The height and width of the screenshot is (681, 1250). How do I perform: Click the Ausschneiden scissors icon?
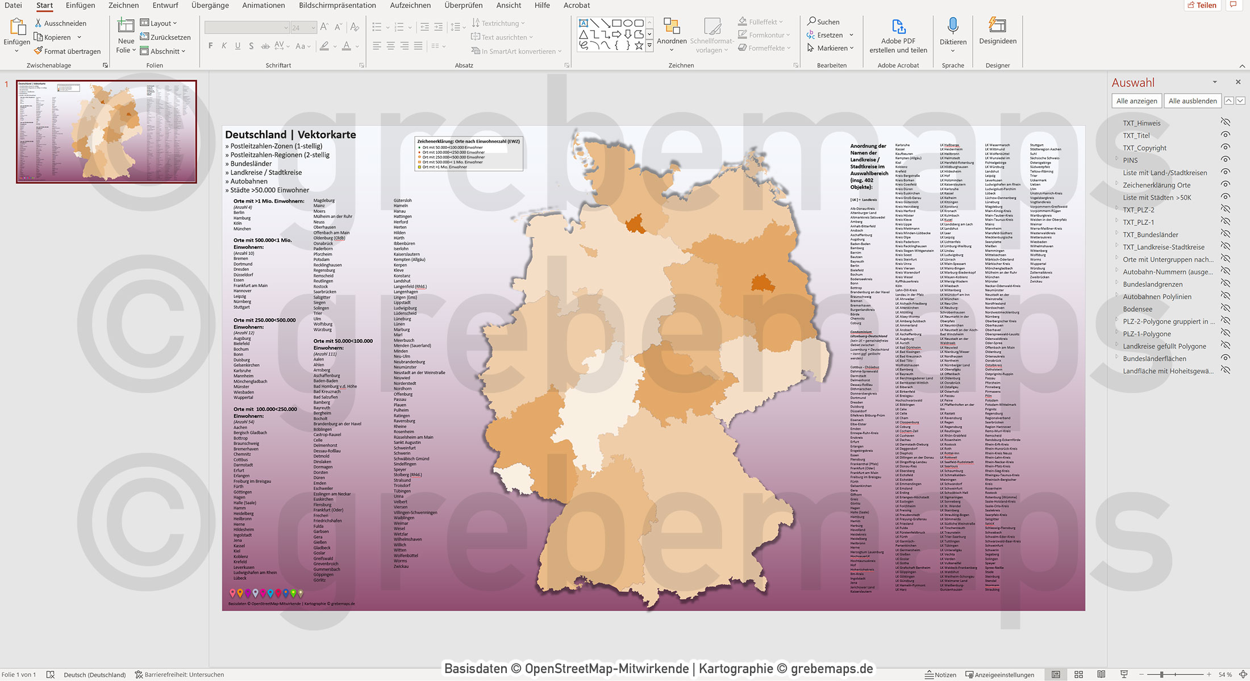(37, 23)
